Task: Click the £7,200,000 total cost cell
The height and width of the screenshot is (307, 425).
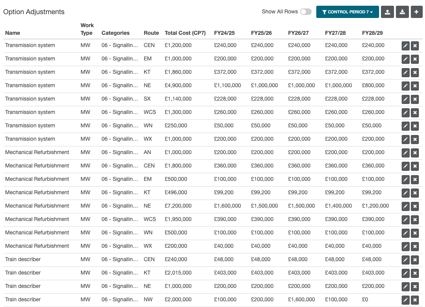Action: [x=178, y=206]
